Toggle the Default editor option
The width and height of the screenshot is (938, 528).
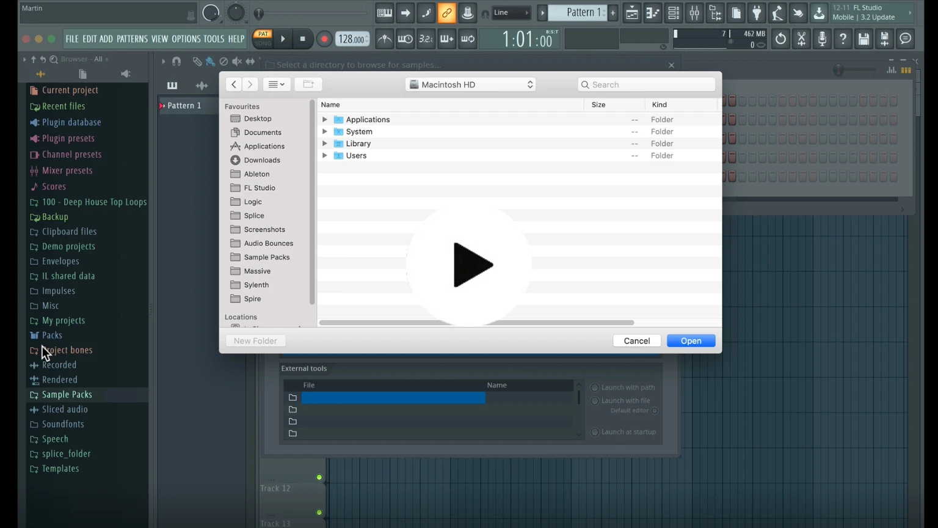[x=655, y=411]
